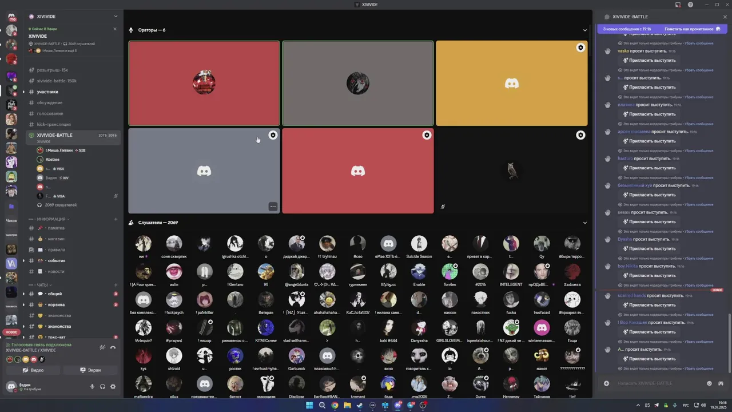
Task: Collapse the Ораторы speakers section
Action: tap(584, 30)
